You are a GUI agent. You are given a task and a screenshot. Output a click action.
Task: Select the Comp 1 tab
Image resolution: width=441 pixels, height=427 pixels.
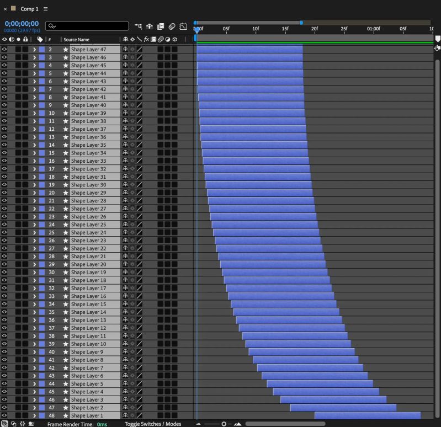[29, 9]
